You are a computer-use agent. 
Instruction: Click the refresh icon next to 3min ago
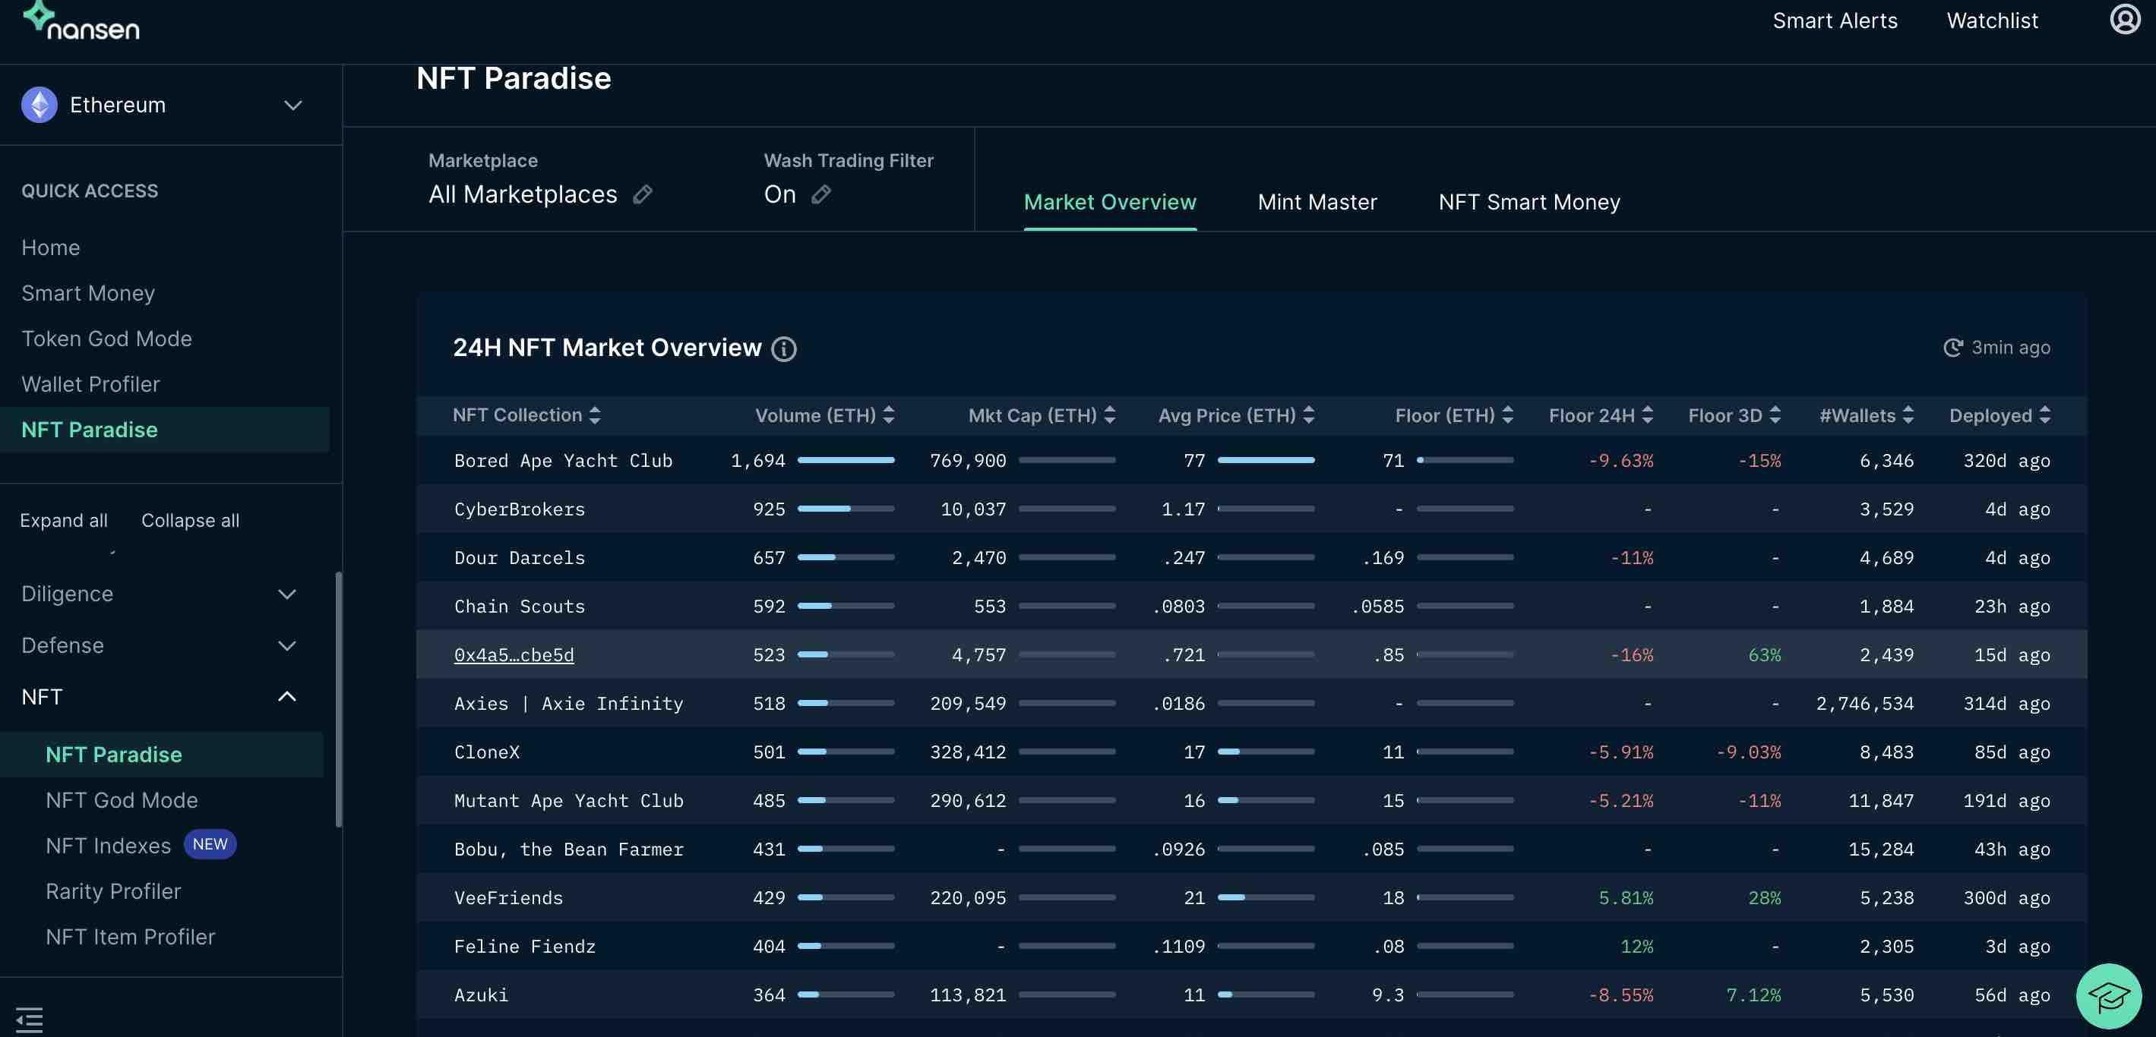coord(1952,348)
